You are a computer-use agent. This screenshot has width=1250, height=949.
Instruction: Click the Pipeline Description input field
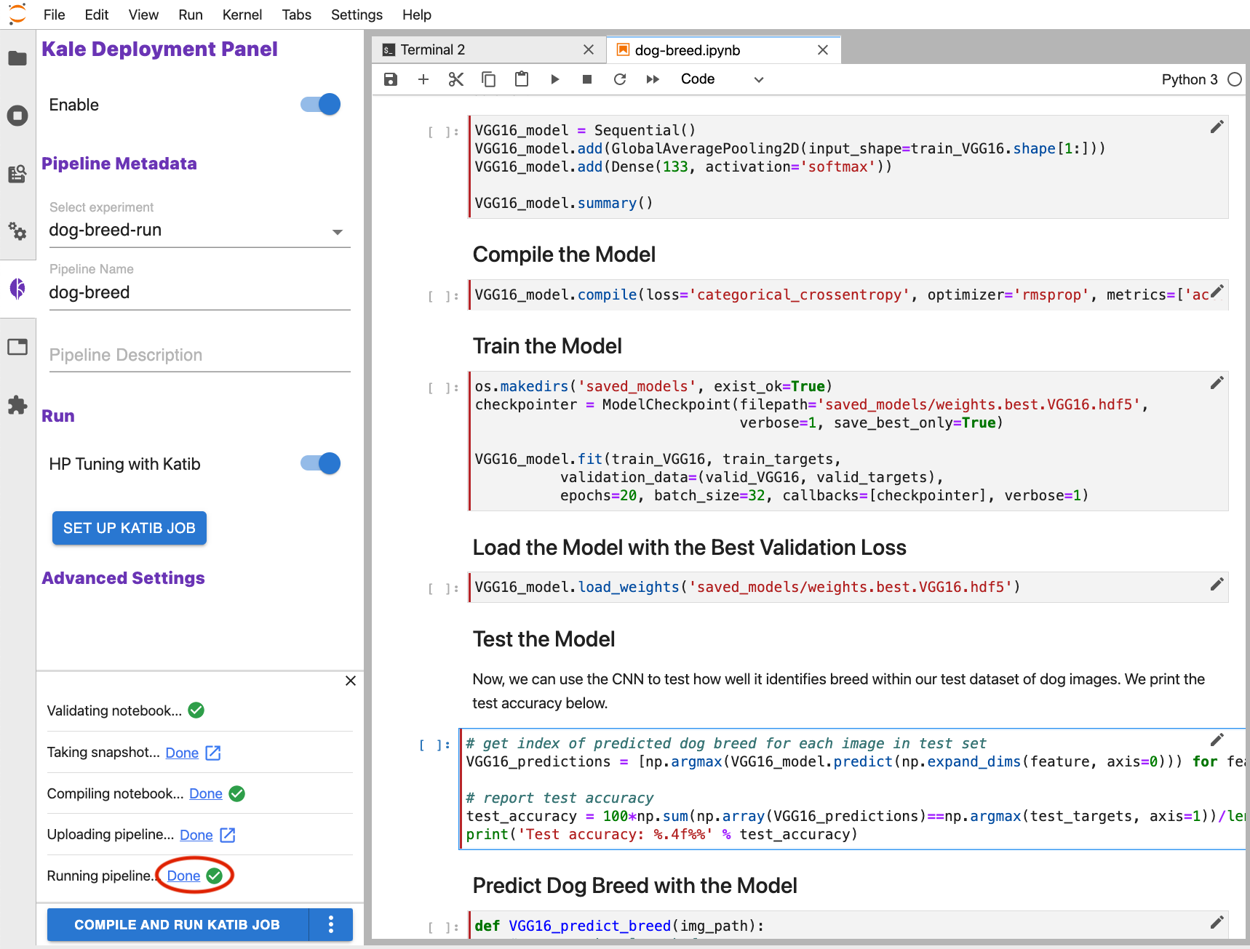199,355
